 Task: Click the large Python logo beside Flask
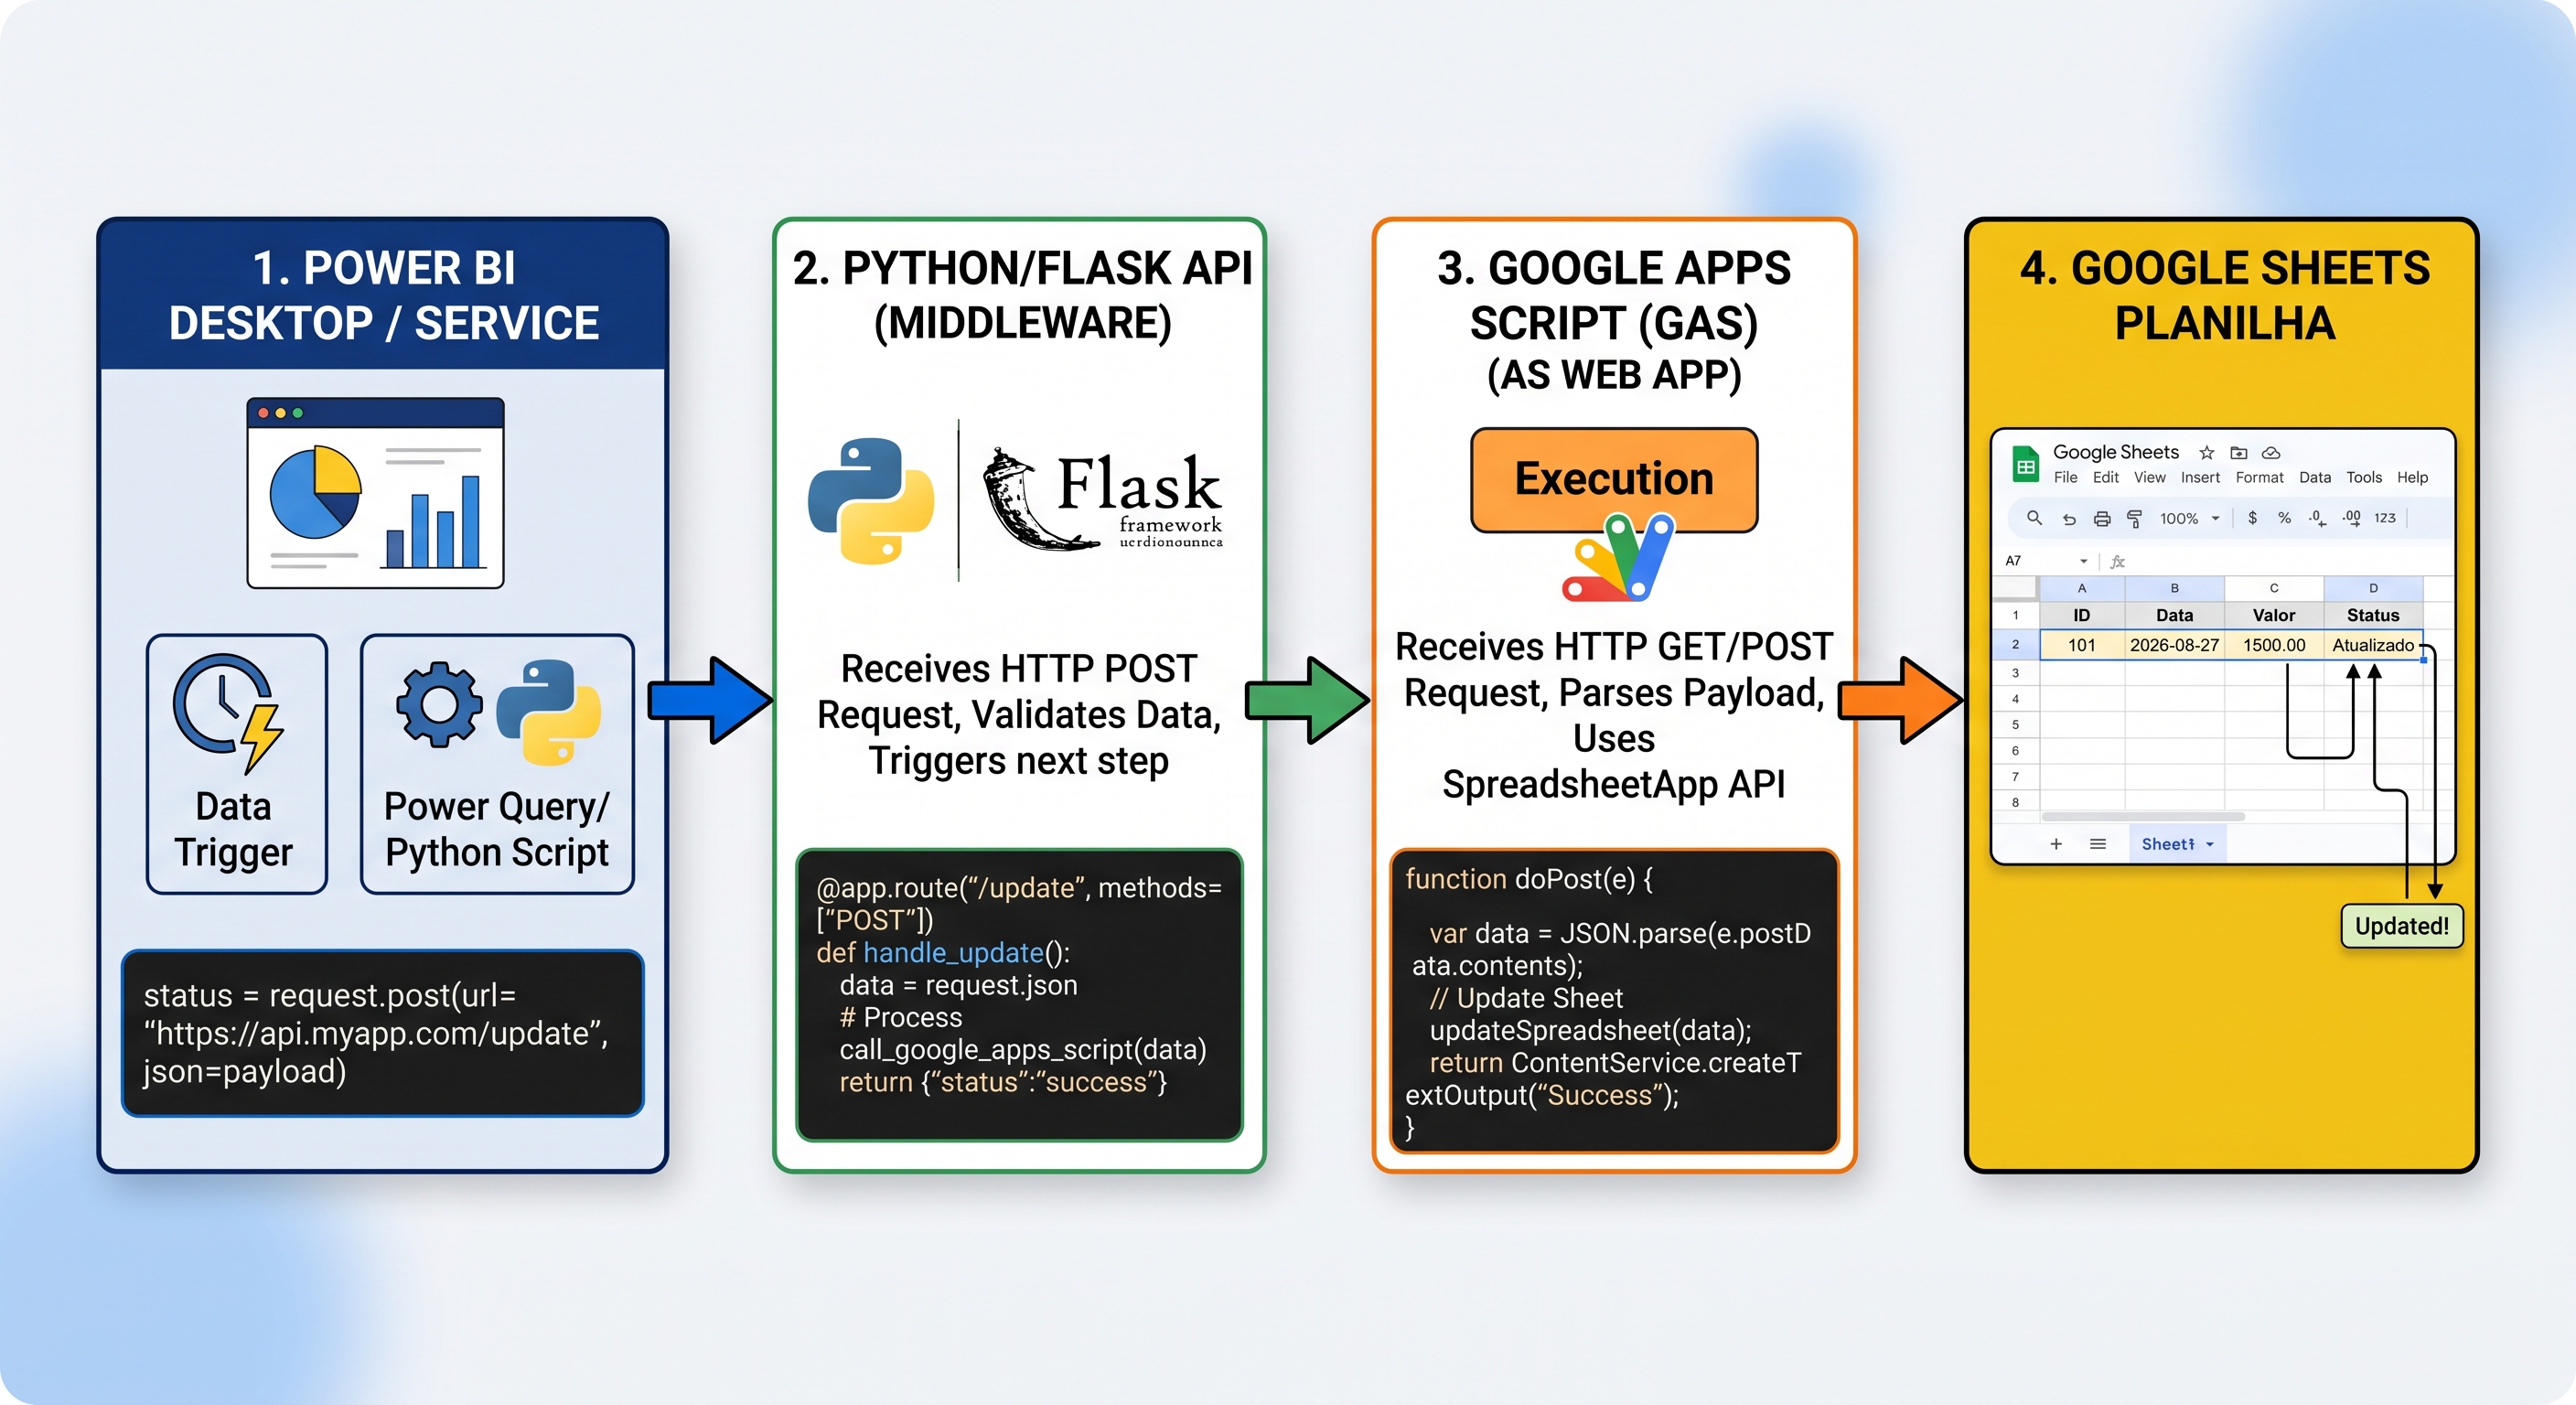(871, 500)
